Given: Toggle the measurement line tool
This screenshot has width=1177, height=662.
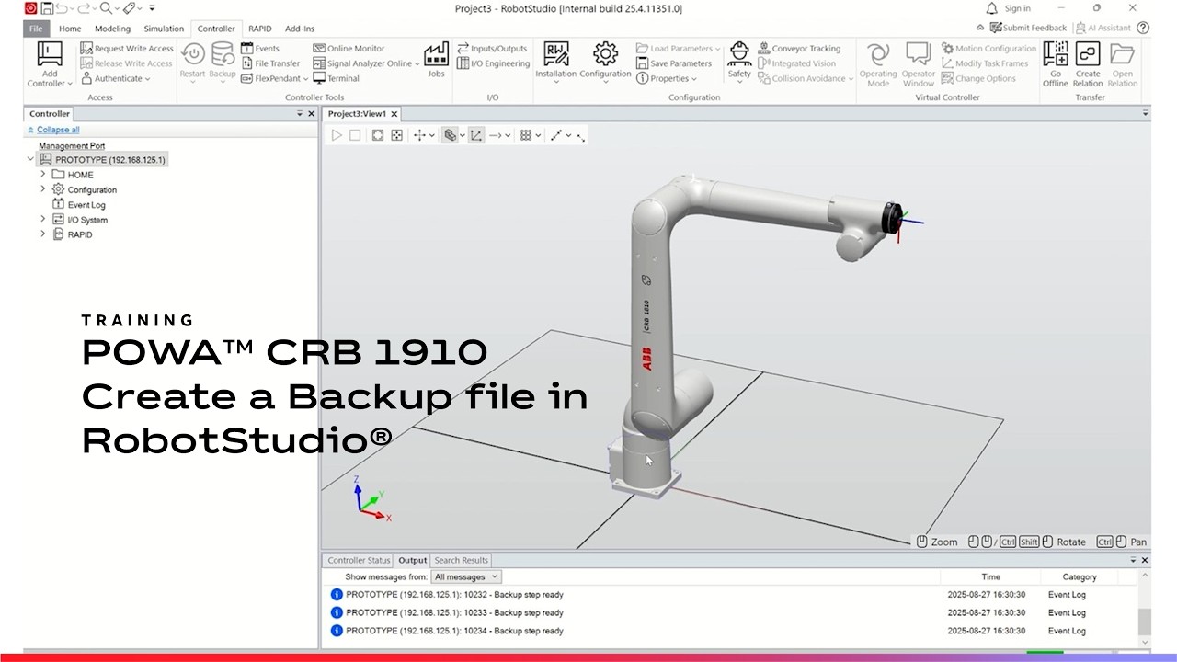Looking at the screenshot, I should pos(555,135).
